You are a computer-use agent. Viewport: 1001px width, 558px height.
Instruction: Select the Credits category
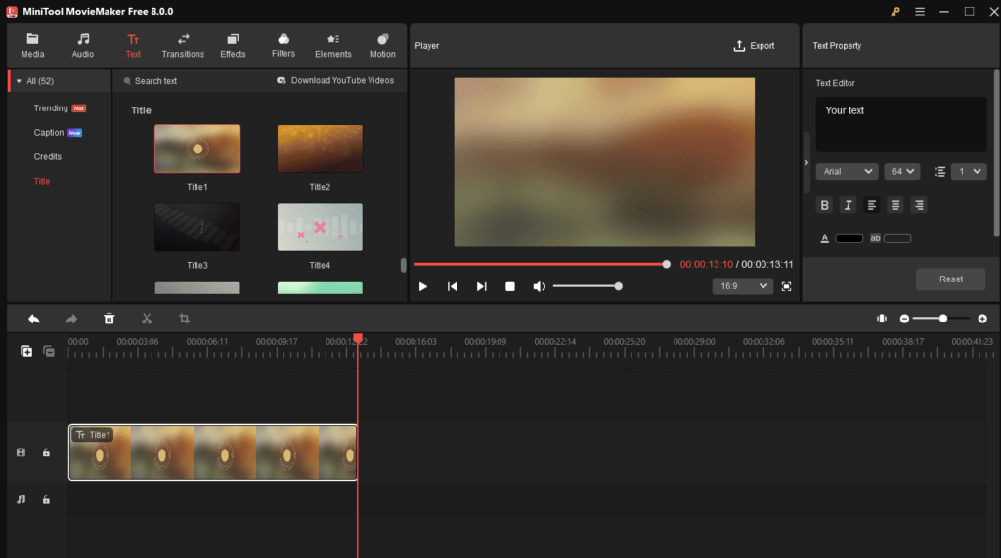point(48,157)
